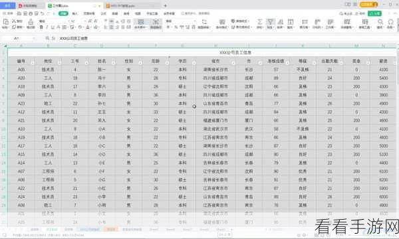Click the increase font size icon
399x239 pixels.
pos(90,21)
